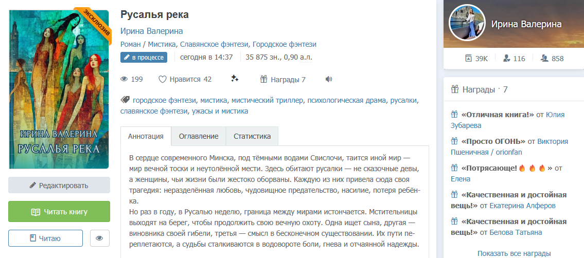Click the gift icon next to Награды 7
The width and height of the screenshot is (584, 258).
tap(263, 79)
